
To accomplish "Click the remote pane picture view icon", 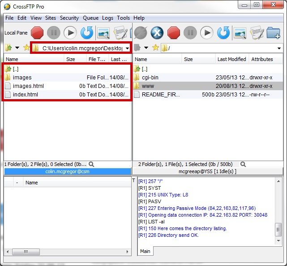I will click(240, 33).
